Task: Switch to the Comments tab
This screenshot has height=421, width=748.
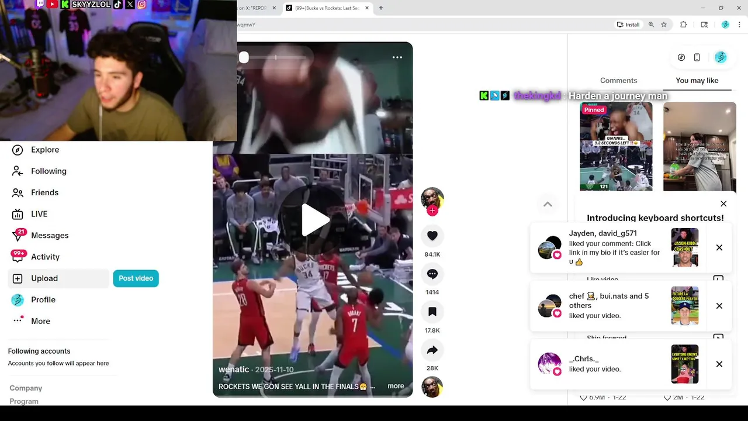Action: point(618,81)
